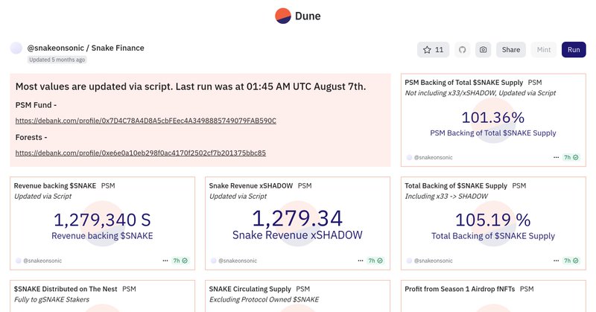Click the Dune logo icon

click(x=283, y=16)
